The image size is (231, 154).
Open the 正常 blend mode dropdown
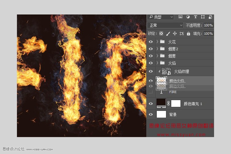coord(165,25)
